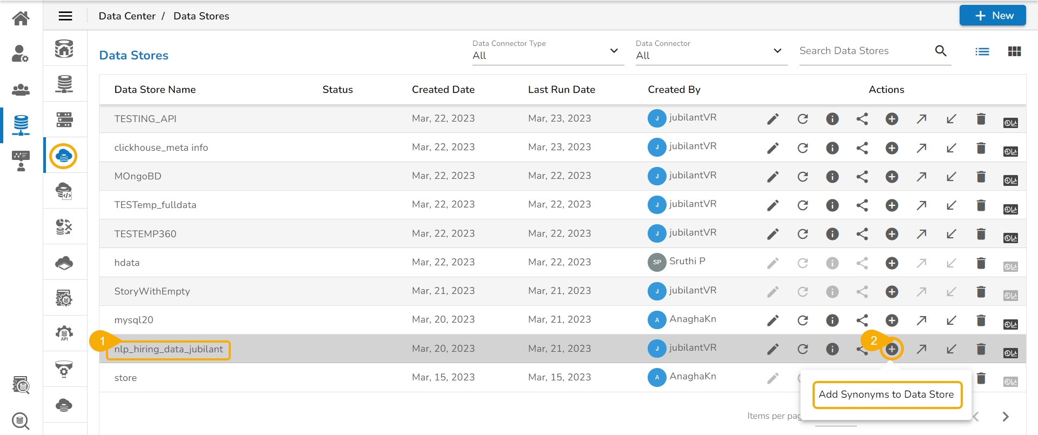
Task: Switch to list view layout
Action: click(x=982, y=51)
